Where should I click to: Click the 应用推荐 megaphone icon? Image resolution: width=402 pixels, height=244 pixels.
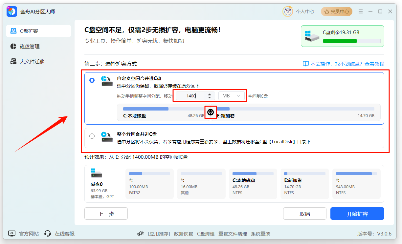(x=141, y=234)
